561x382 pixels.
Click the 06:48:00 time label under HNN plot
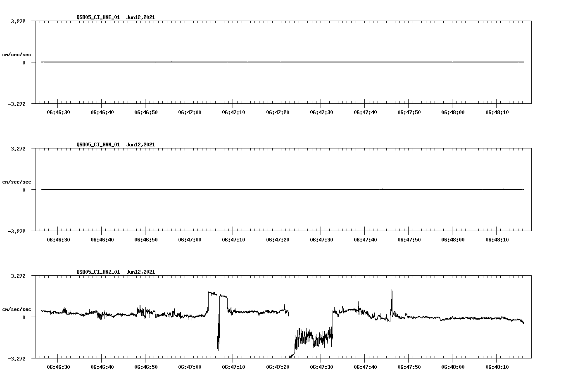[x=453, y=240]
